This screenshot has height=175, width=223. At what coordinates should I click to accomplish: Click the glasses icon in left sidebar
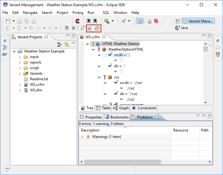click(5, 54)
